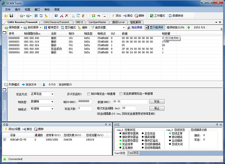
Task: Uncheck the USBCAN-II-V5 device checkbox
Action: [5, 140]
